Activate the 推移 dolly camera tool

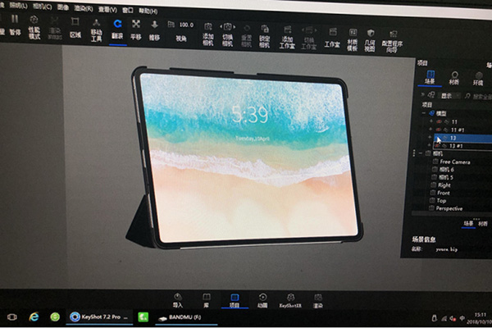154,31
